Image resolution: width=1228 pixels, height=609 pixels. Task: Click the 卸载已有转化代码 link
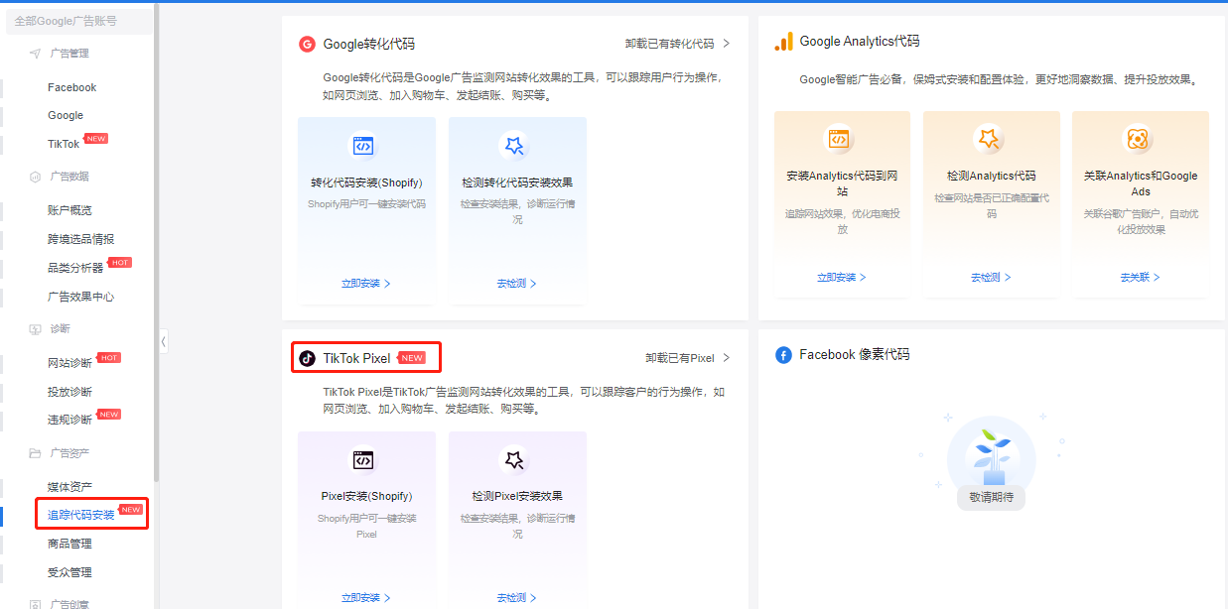pyautogui.click(x=678, y=44)
